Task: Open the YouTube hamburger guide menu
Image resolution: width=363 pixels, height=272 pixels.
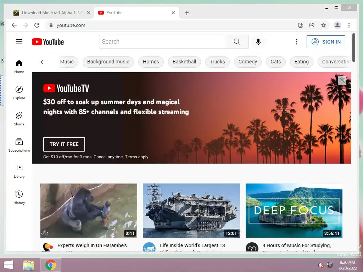Action: tap(19, 42)
